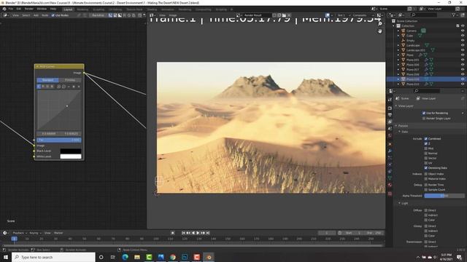
Task: Open the World properties tab icon
Action: (x=390, y=136)
